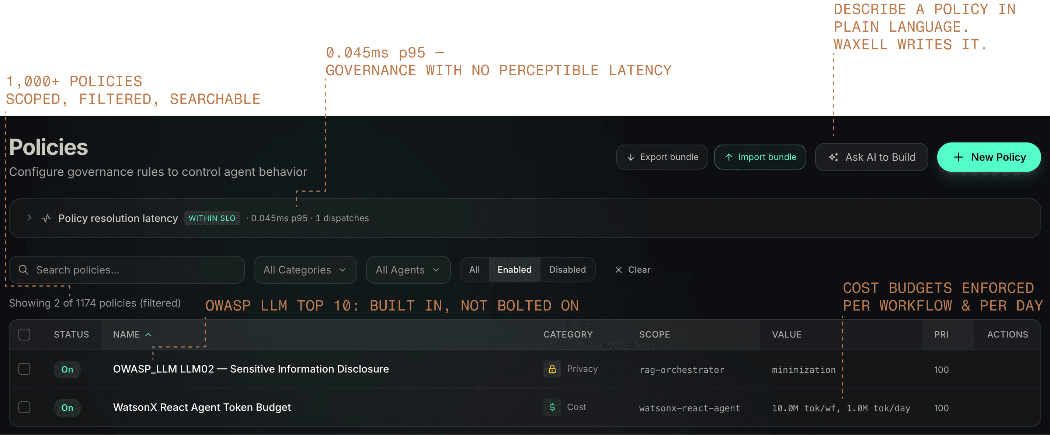Click the plus icon on New Policy

pyautogui.click(x=959, y=157)
